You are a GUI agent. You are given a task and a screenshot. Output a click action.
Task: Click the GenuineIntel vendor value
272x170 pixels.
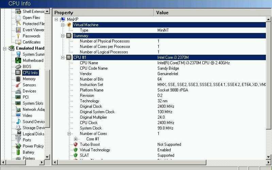click(168, 74)
